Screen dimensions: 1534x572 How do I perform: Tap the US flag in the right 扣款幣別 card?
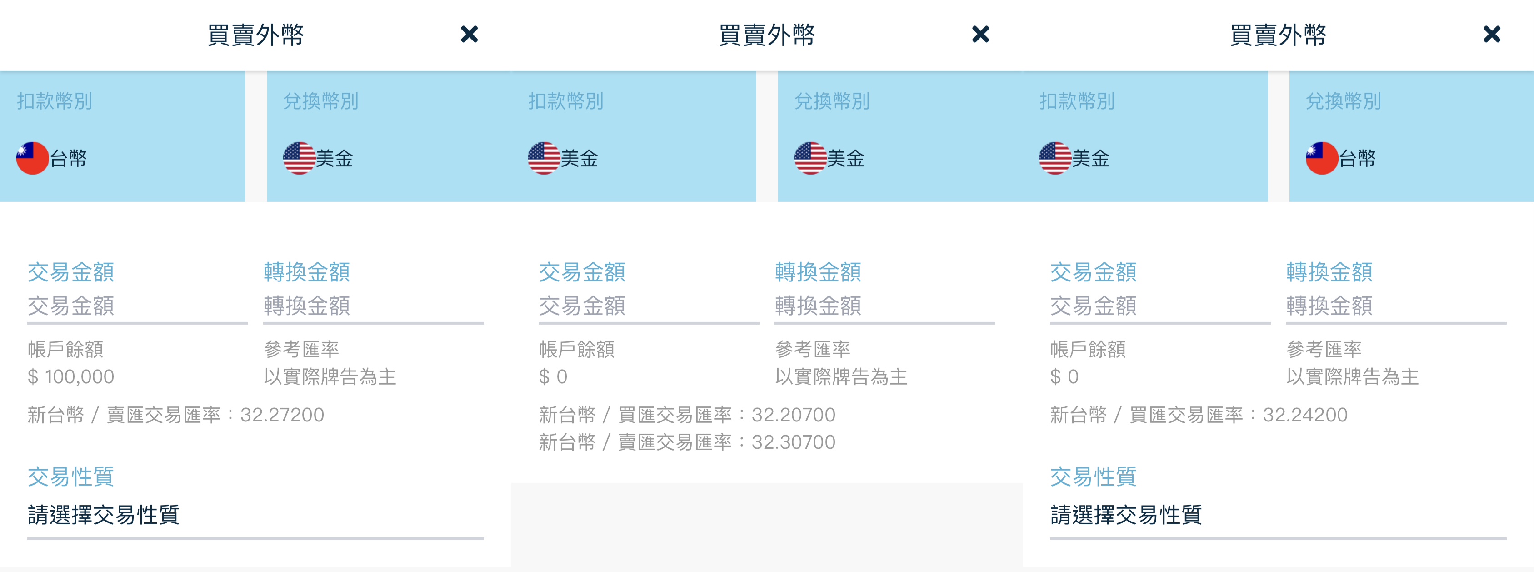(x=1055, y=158)
